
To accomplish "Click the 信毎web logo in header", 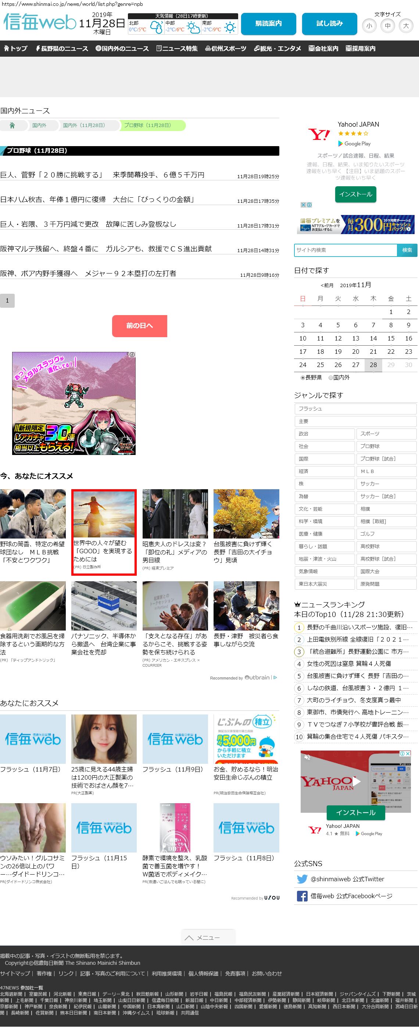I will [x=40, y=22].
